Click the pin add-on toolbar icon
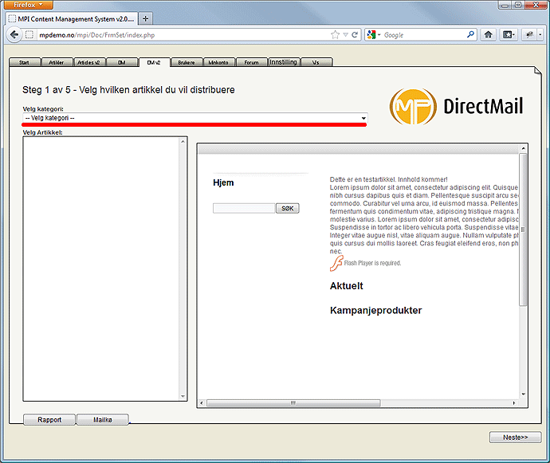The width and height of the screenshot is (550, 463). [x=529, y=34]
